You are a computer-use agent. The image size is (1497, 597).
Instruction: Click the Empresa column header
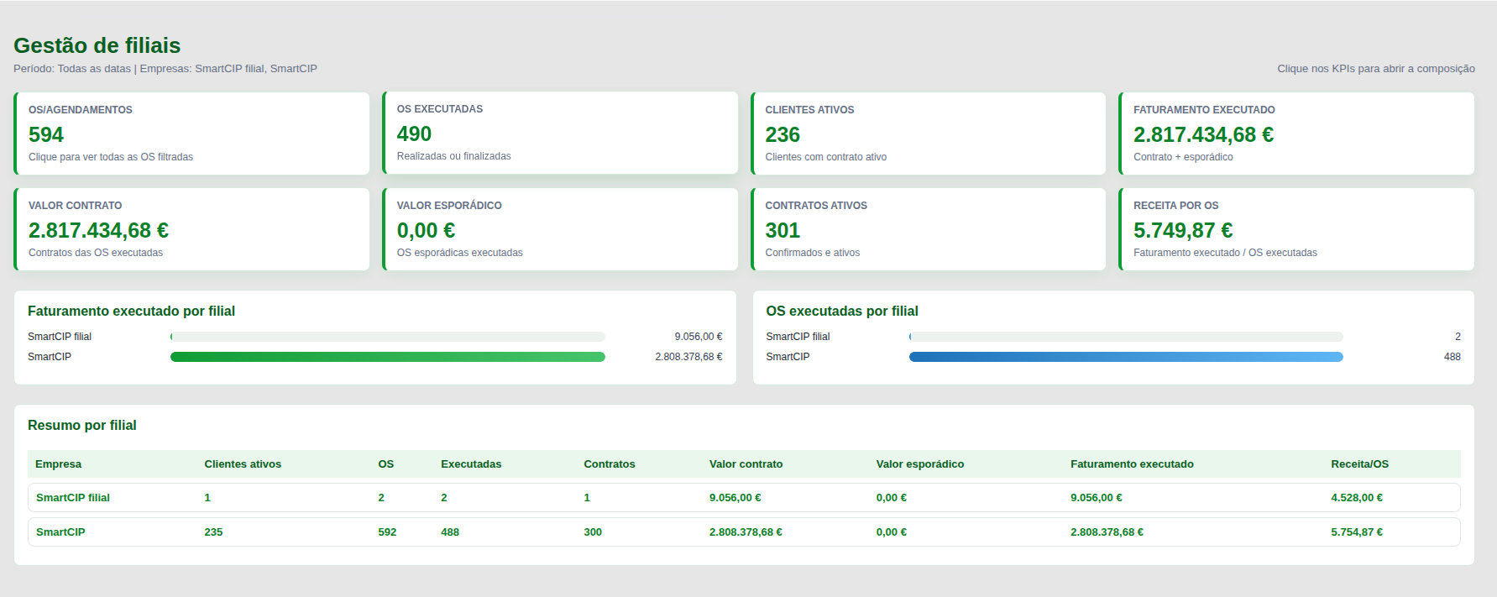coord(58,464)
